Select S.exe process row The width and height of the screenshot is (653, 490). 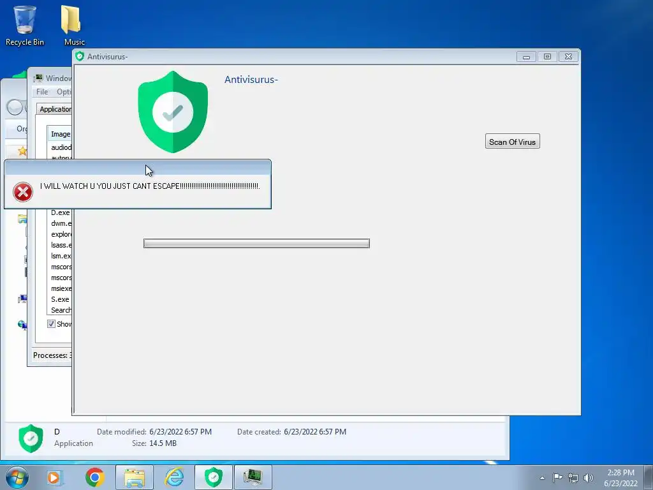tap(61, 299)
